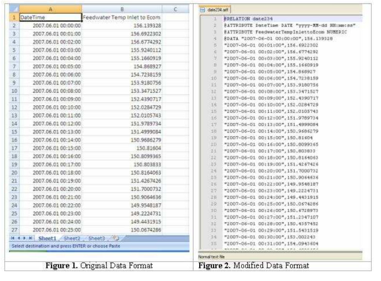Select row 10 header
This screenshot has height=281, width=381.
tap(14, 91)
